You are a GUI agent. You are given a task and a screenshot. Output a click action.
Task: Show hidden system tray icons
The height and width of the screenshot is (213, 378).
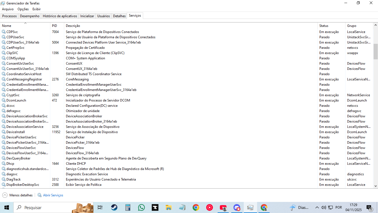[x=317, y=207]
